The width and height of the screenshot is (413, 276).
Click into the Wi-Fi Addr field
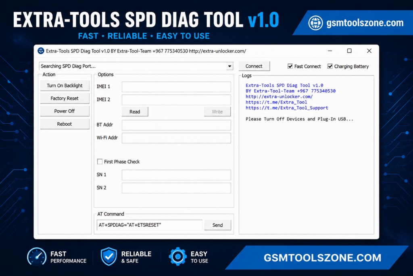point(176,138)
